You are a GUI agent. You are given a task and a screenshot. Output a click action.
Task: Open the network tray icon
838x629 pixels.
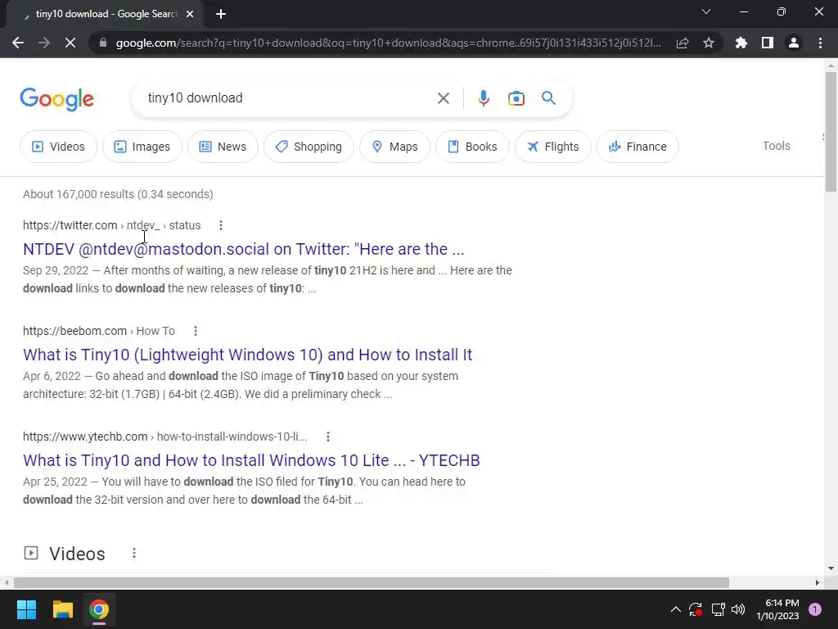[718, 609]
